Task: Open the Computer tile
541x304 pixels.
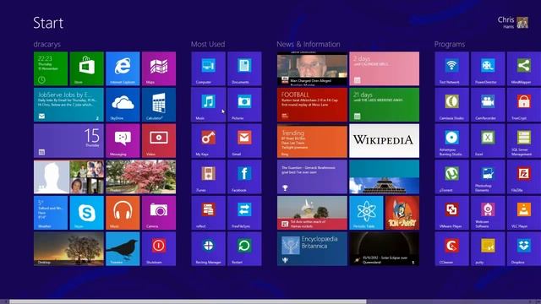Action: coord(209,68)
